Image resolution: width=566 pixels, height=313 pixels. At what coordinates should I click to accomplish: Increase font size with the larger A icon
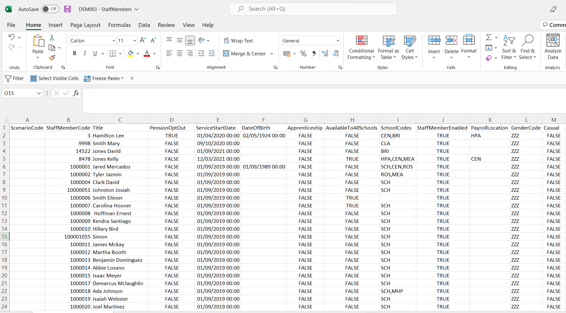pos(143,41)
